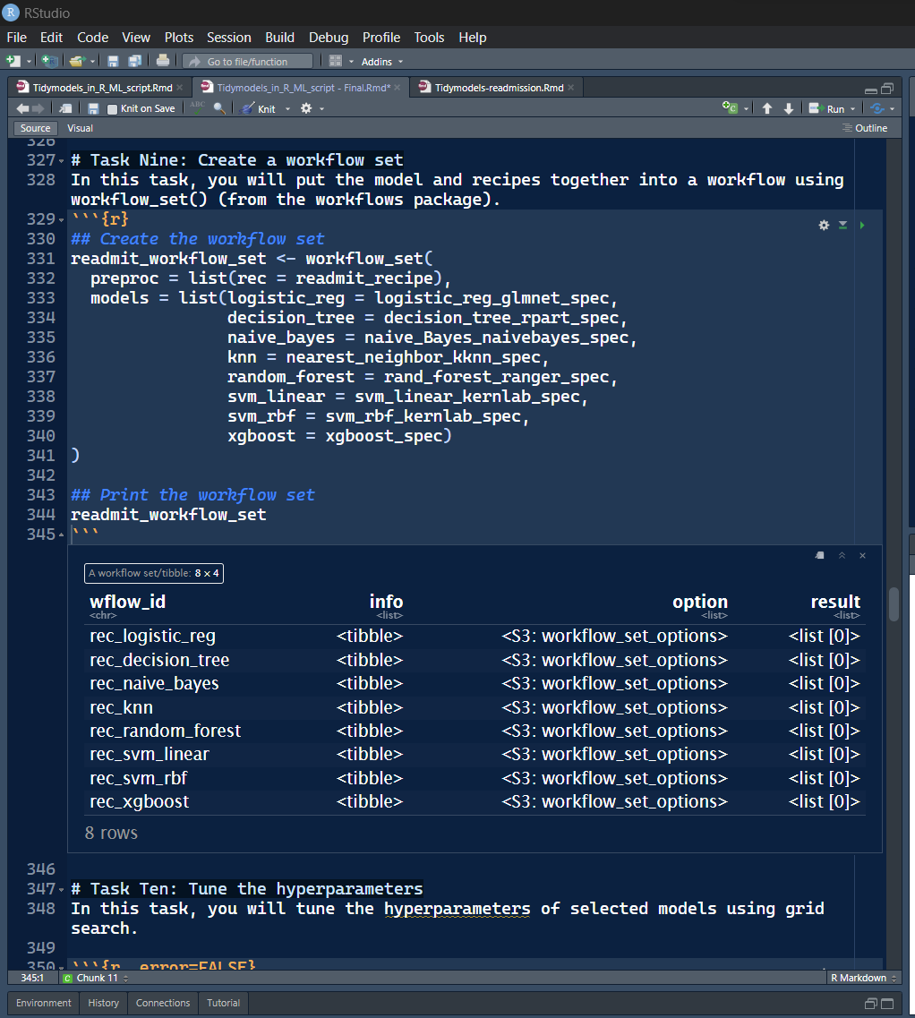This screenshot has width=915, height=1018.
Task: Go to next section with down arrow
Action: click(x=789, y=108)
